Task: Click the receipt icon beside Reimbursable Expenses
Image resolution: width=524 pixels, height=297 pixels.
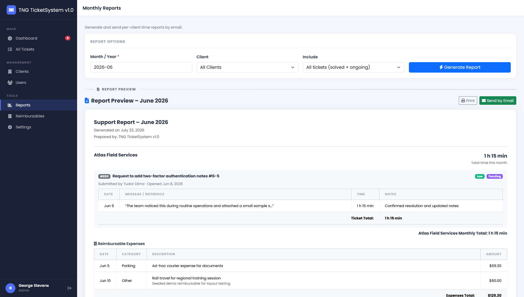Action: click(x=95, y=244)
